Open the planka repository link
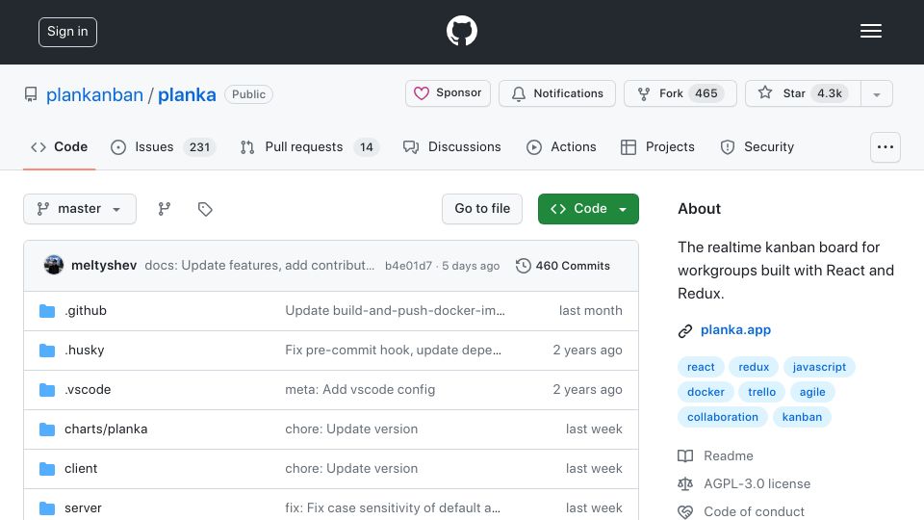 coord(187,94)
